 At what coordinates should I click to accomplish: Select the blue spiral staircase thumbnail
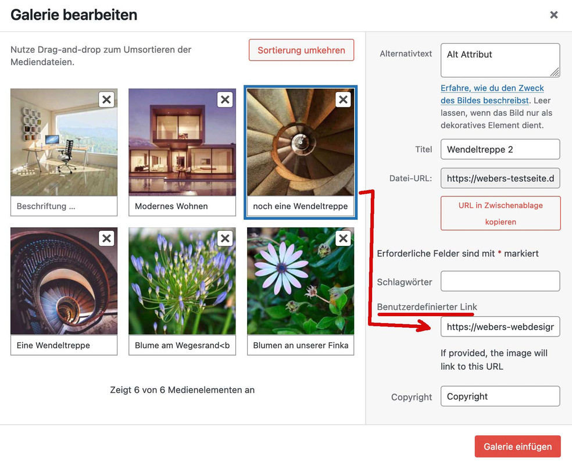pyautogui.click(x=64, y=281)
